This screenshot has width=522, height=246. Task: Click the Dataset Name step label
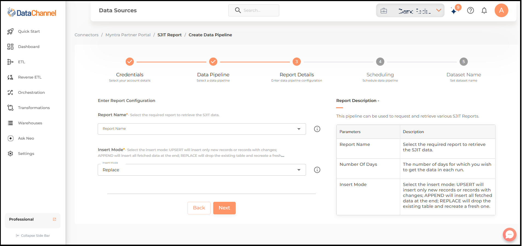(464, 75)
